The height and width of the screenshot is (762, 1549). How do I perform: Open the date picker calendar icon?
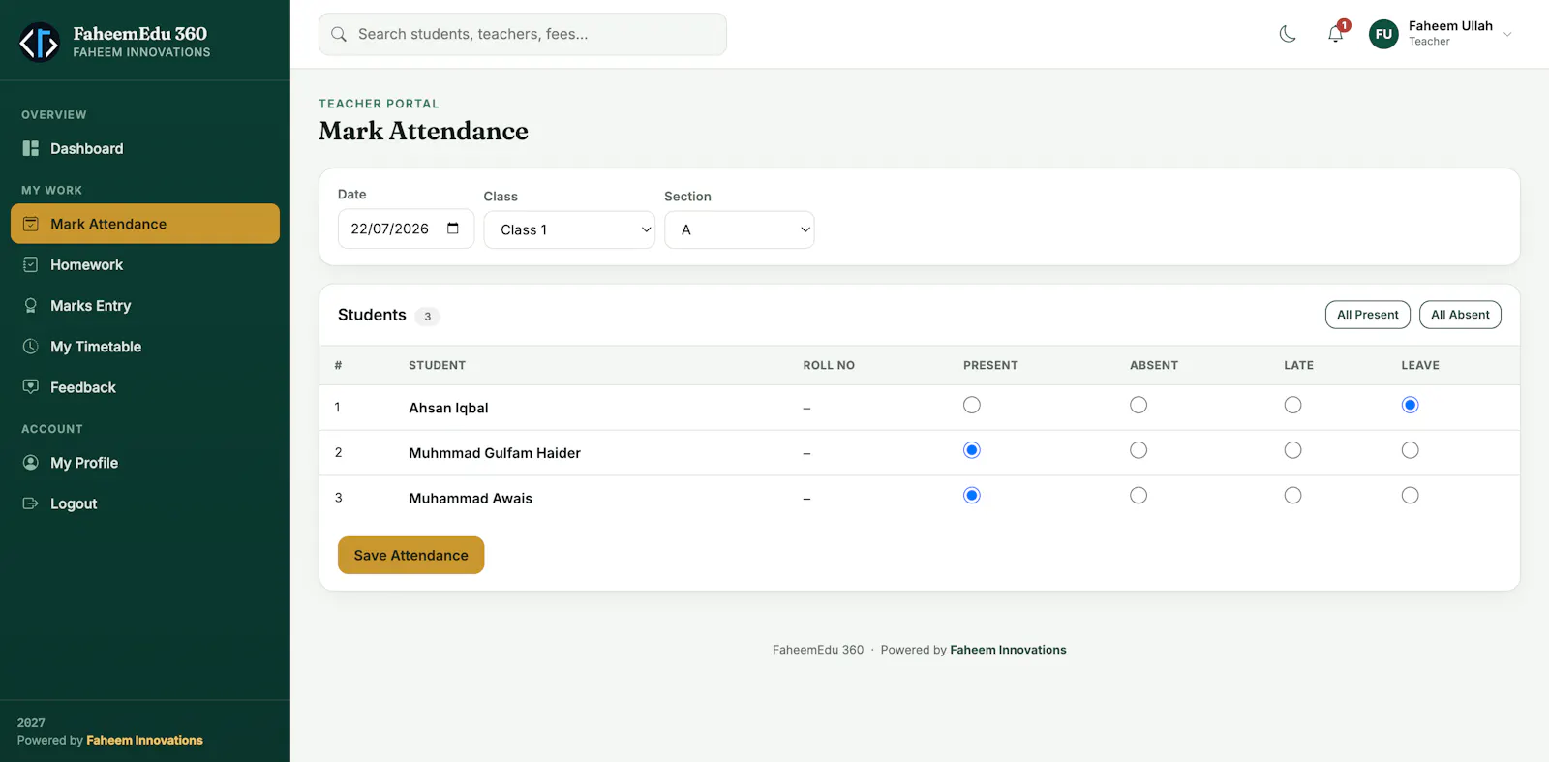click(x=453, y=229)
